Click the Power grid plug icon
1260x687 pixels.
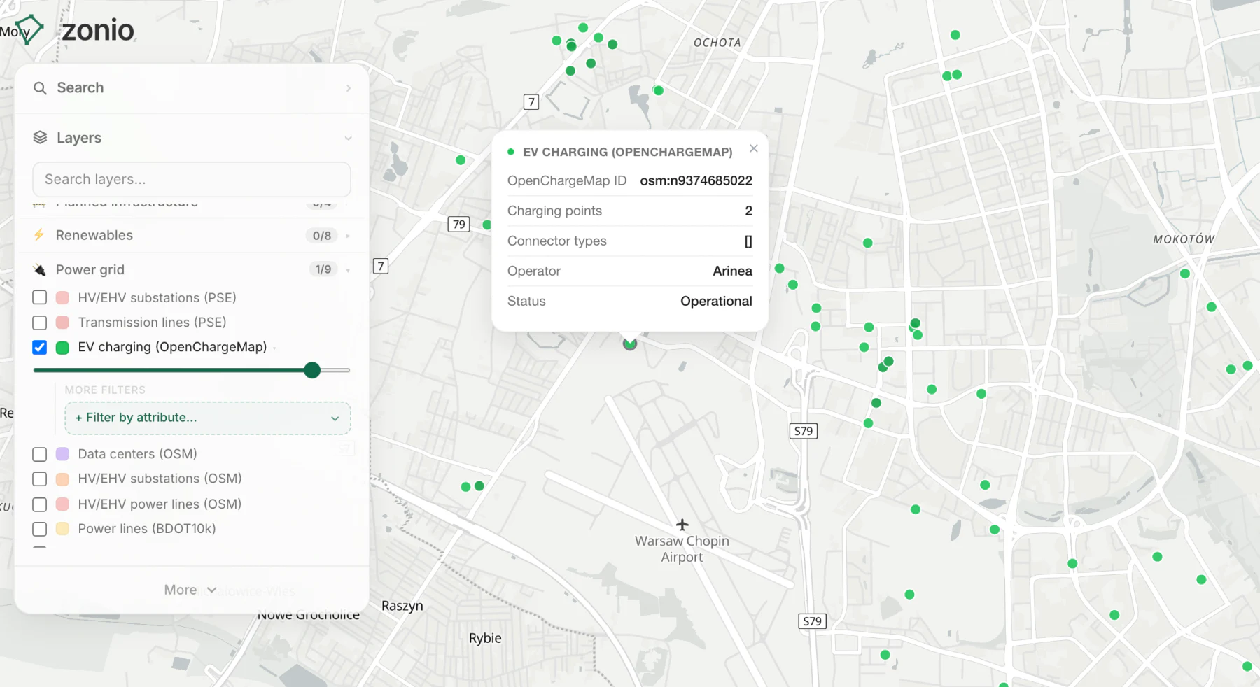click(40, 270)
